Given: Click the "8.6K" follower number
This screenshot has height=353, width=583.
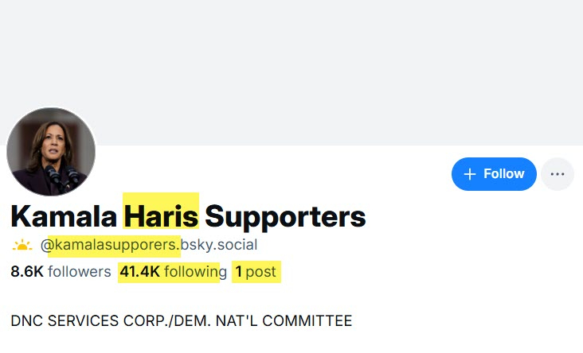Looking at the screenshot, I should click(x=27, y=272).
